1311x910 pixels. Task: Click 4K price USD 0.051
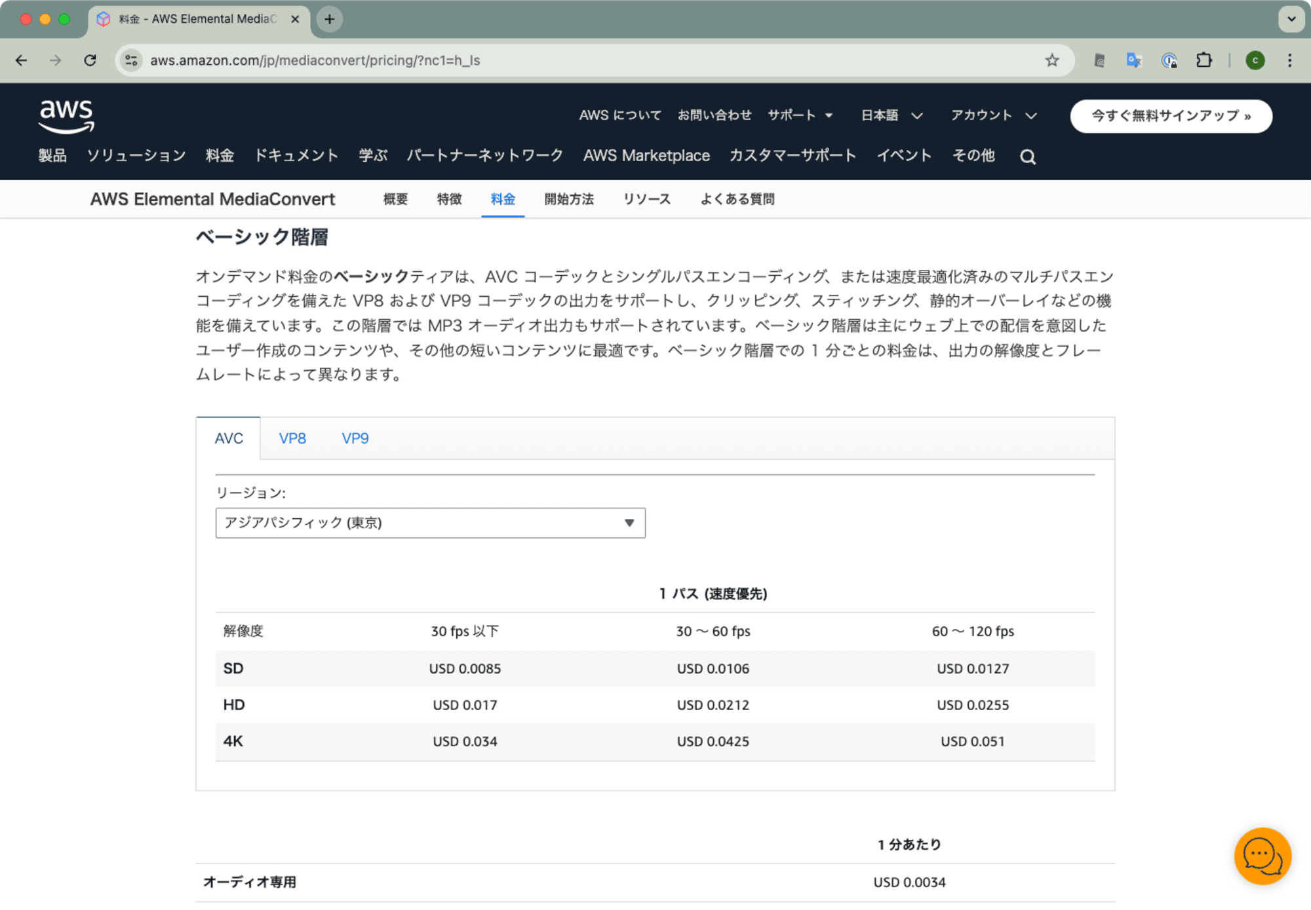(973, 742)
